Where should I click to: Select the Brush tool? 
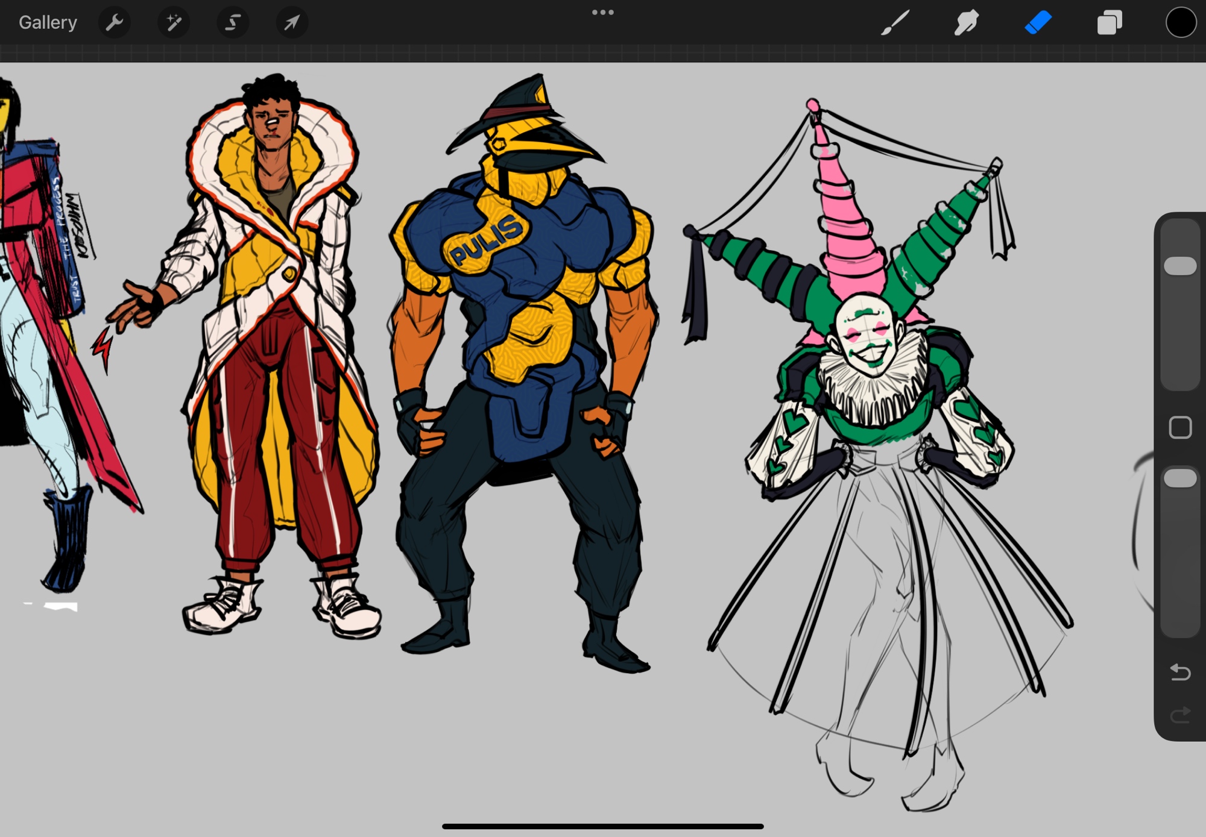click(x=895, y=22)
